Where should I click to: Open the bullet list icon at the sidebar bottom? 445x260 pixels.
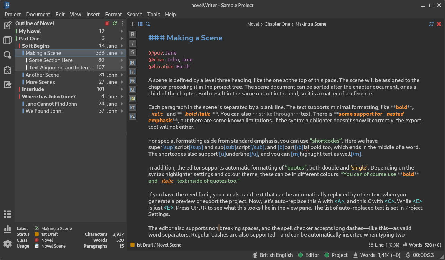point(7,214)
